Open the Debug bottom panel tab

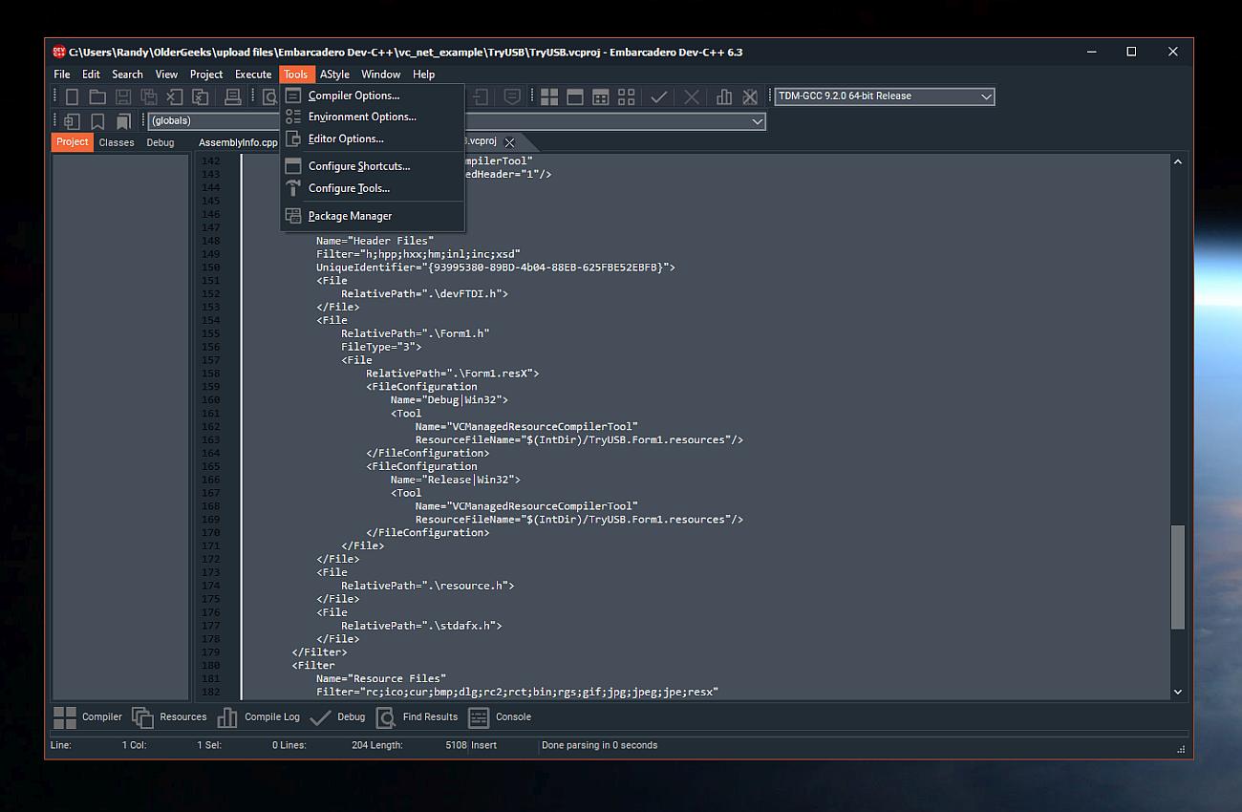(338, 716)
